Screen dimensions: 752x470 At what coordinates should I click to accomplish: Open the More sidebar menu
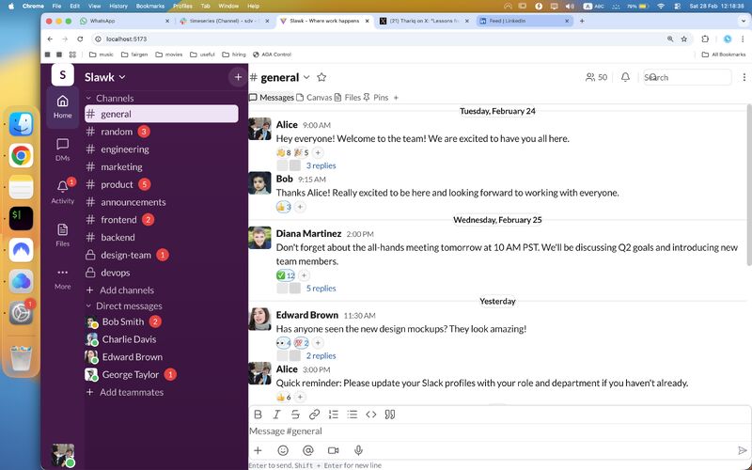(62, 278)
